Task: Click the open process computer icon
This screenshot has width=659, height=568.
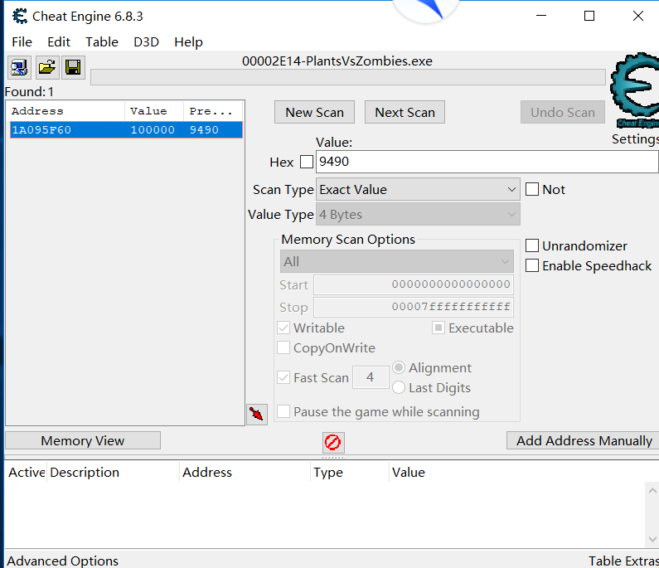Action: coord(19,67)
